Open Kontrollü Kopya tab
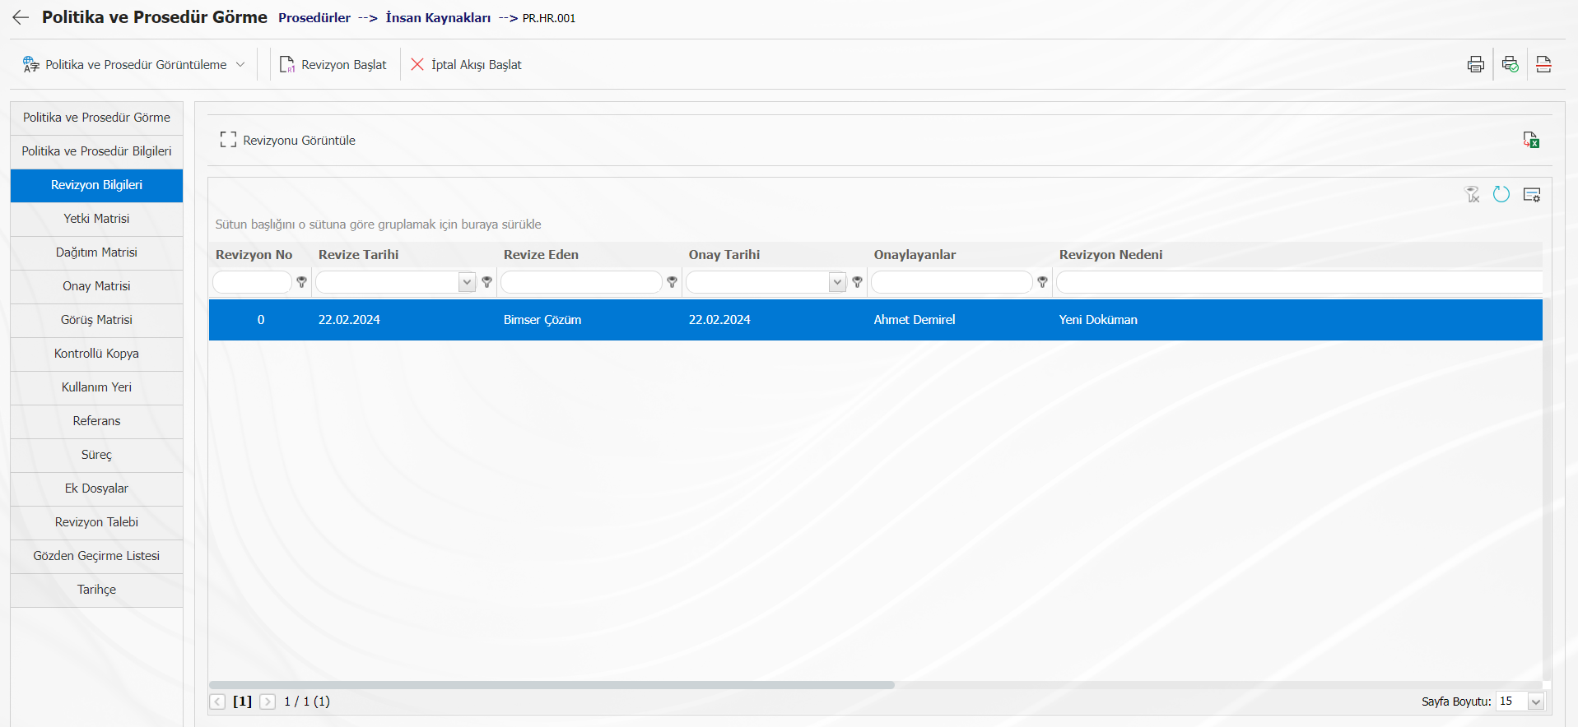 [x=96, y=354]
